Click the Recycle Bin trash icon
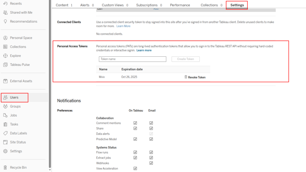This screenshot has height=172, width=306. pos(5,167)
